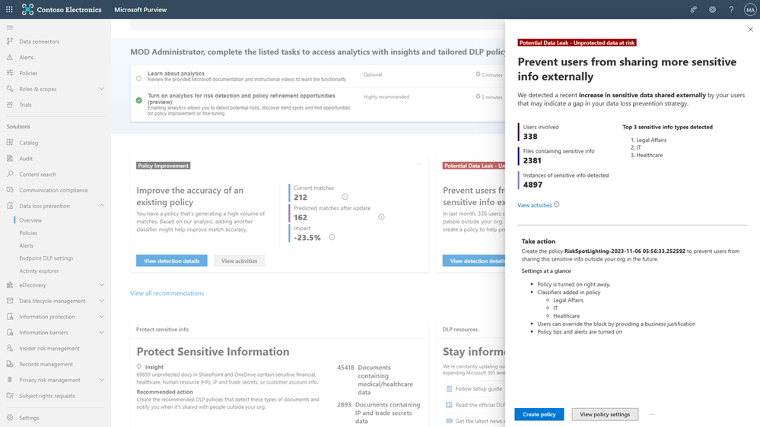Open the settings gear in top bar
This screenshot has width=760, height=427.
[713, 9]
